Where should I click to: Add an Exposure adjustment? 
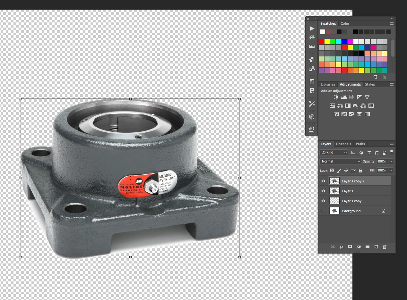coord(359,97)
